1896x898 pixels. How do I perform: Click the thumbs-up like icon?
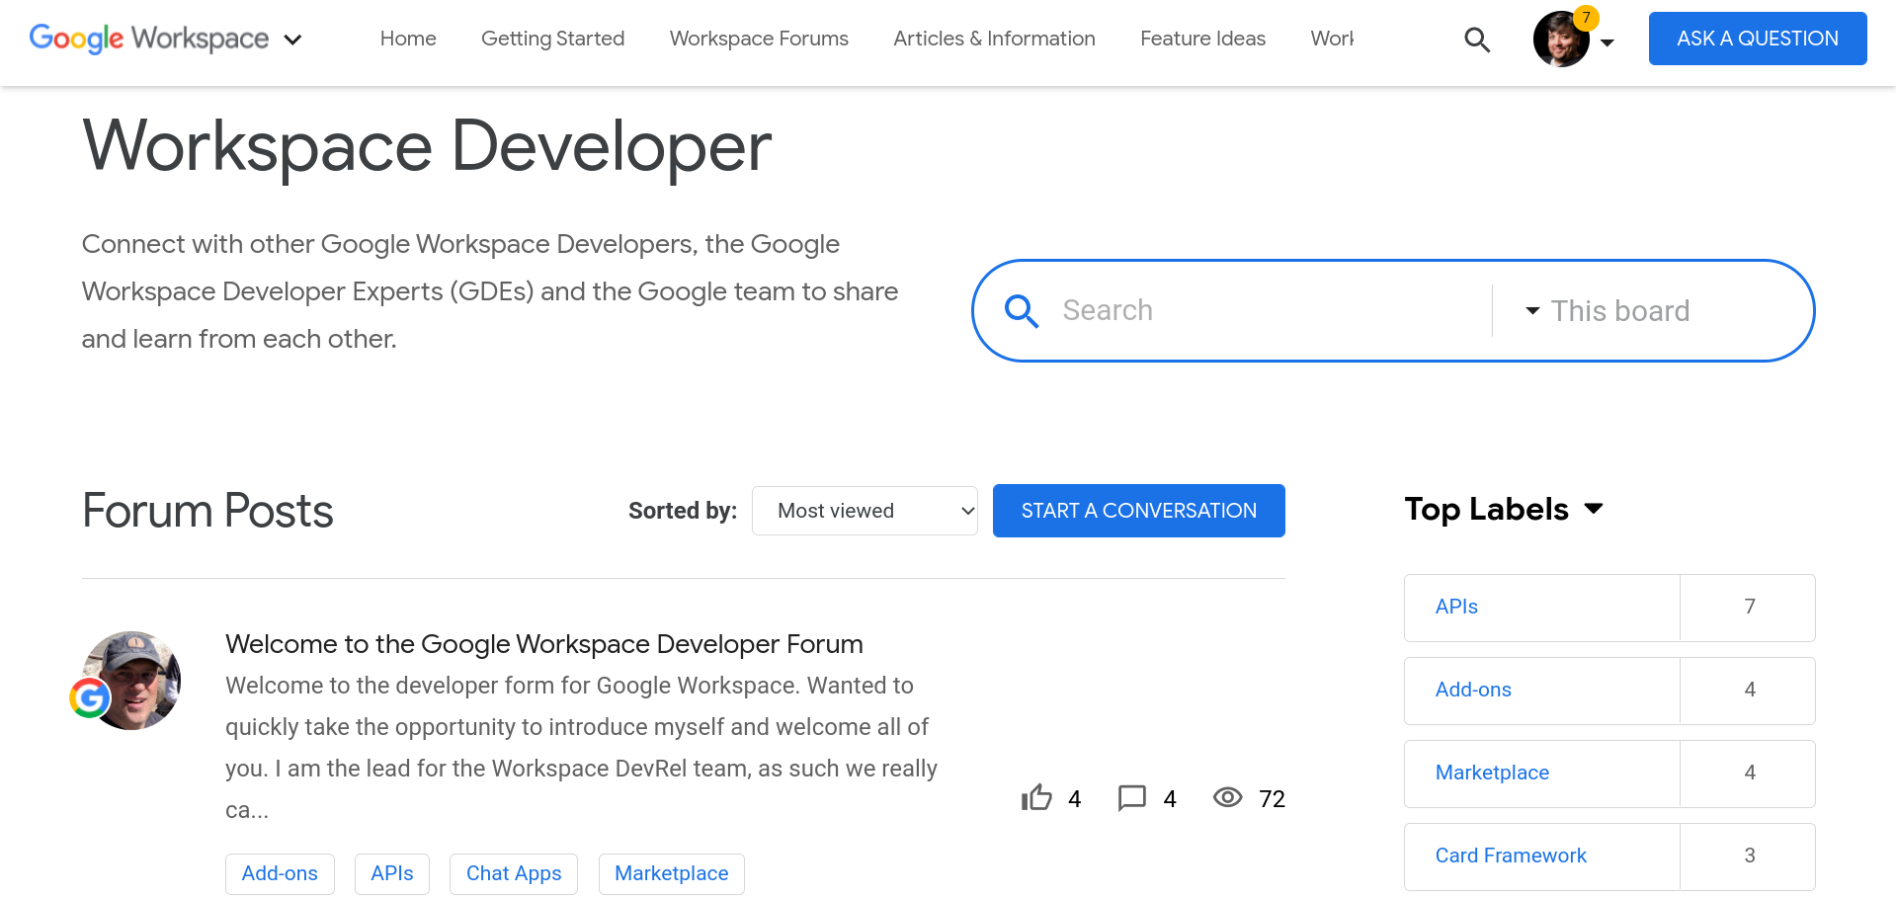pyautogui.click(x=1036, y=797)
